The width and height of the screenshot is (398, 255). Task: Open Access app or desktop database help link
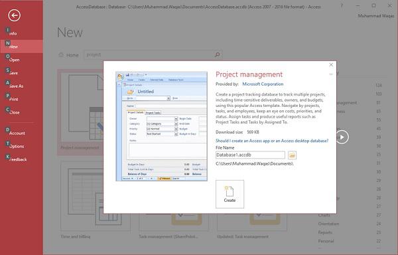click(x=272, y=141)
